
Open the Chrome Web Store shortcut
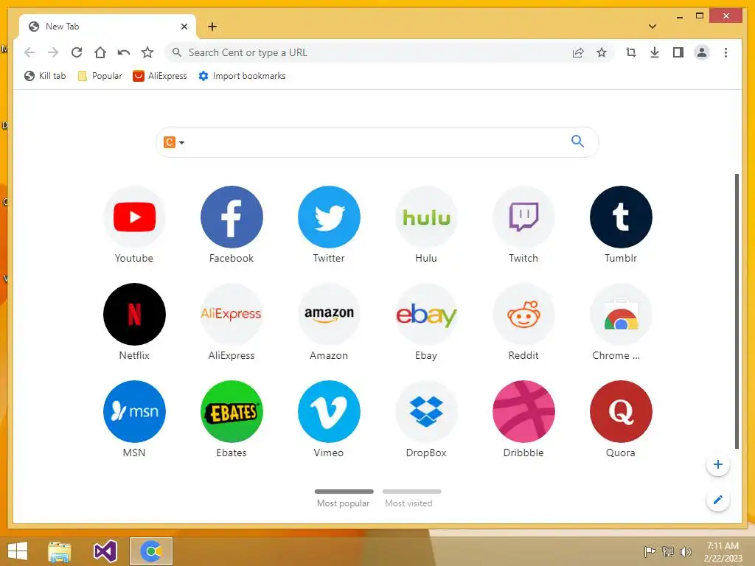point(621,314)
